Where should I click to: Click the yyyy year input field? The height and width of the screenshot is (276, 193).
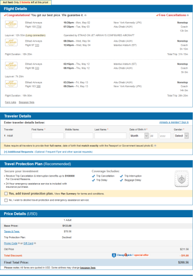point(165,135)
